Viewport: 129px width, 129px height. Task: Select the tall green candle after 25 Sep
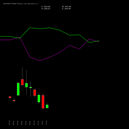(18, 89)
